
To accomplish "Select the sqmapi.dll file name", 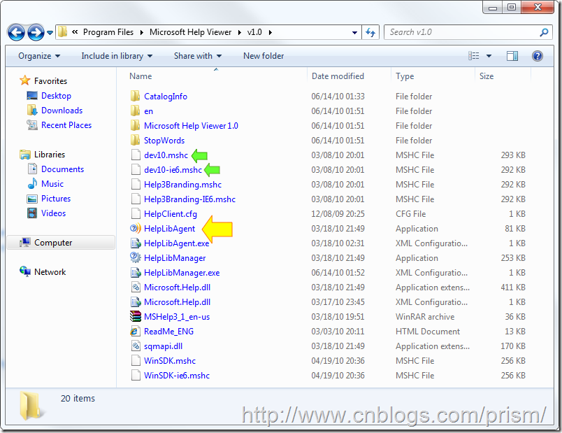I will (x=163, y=346).
